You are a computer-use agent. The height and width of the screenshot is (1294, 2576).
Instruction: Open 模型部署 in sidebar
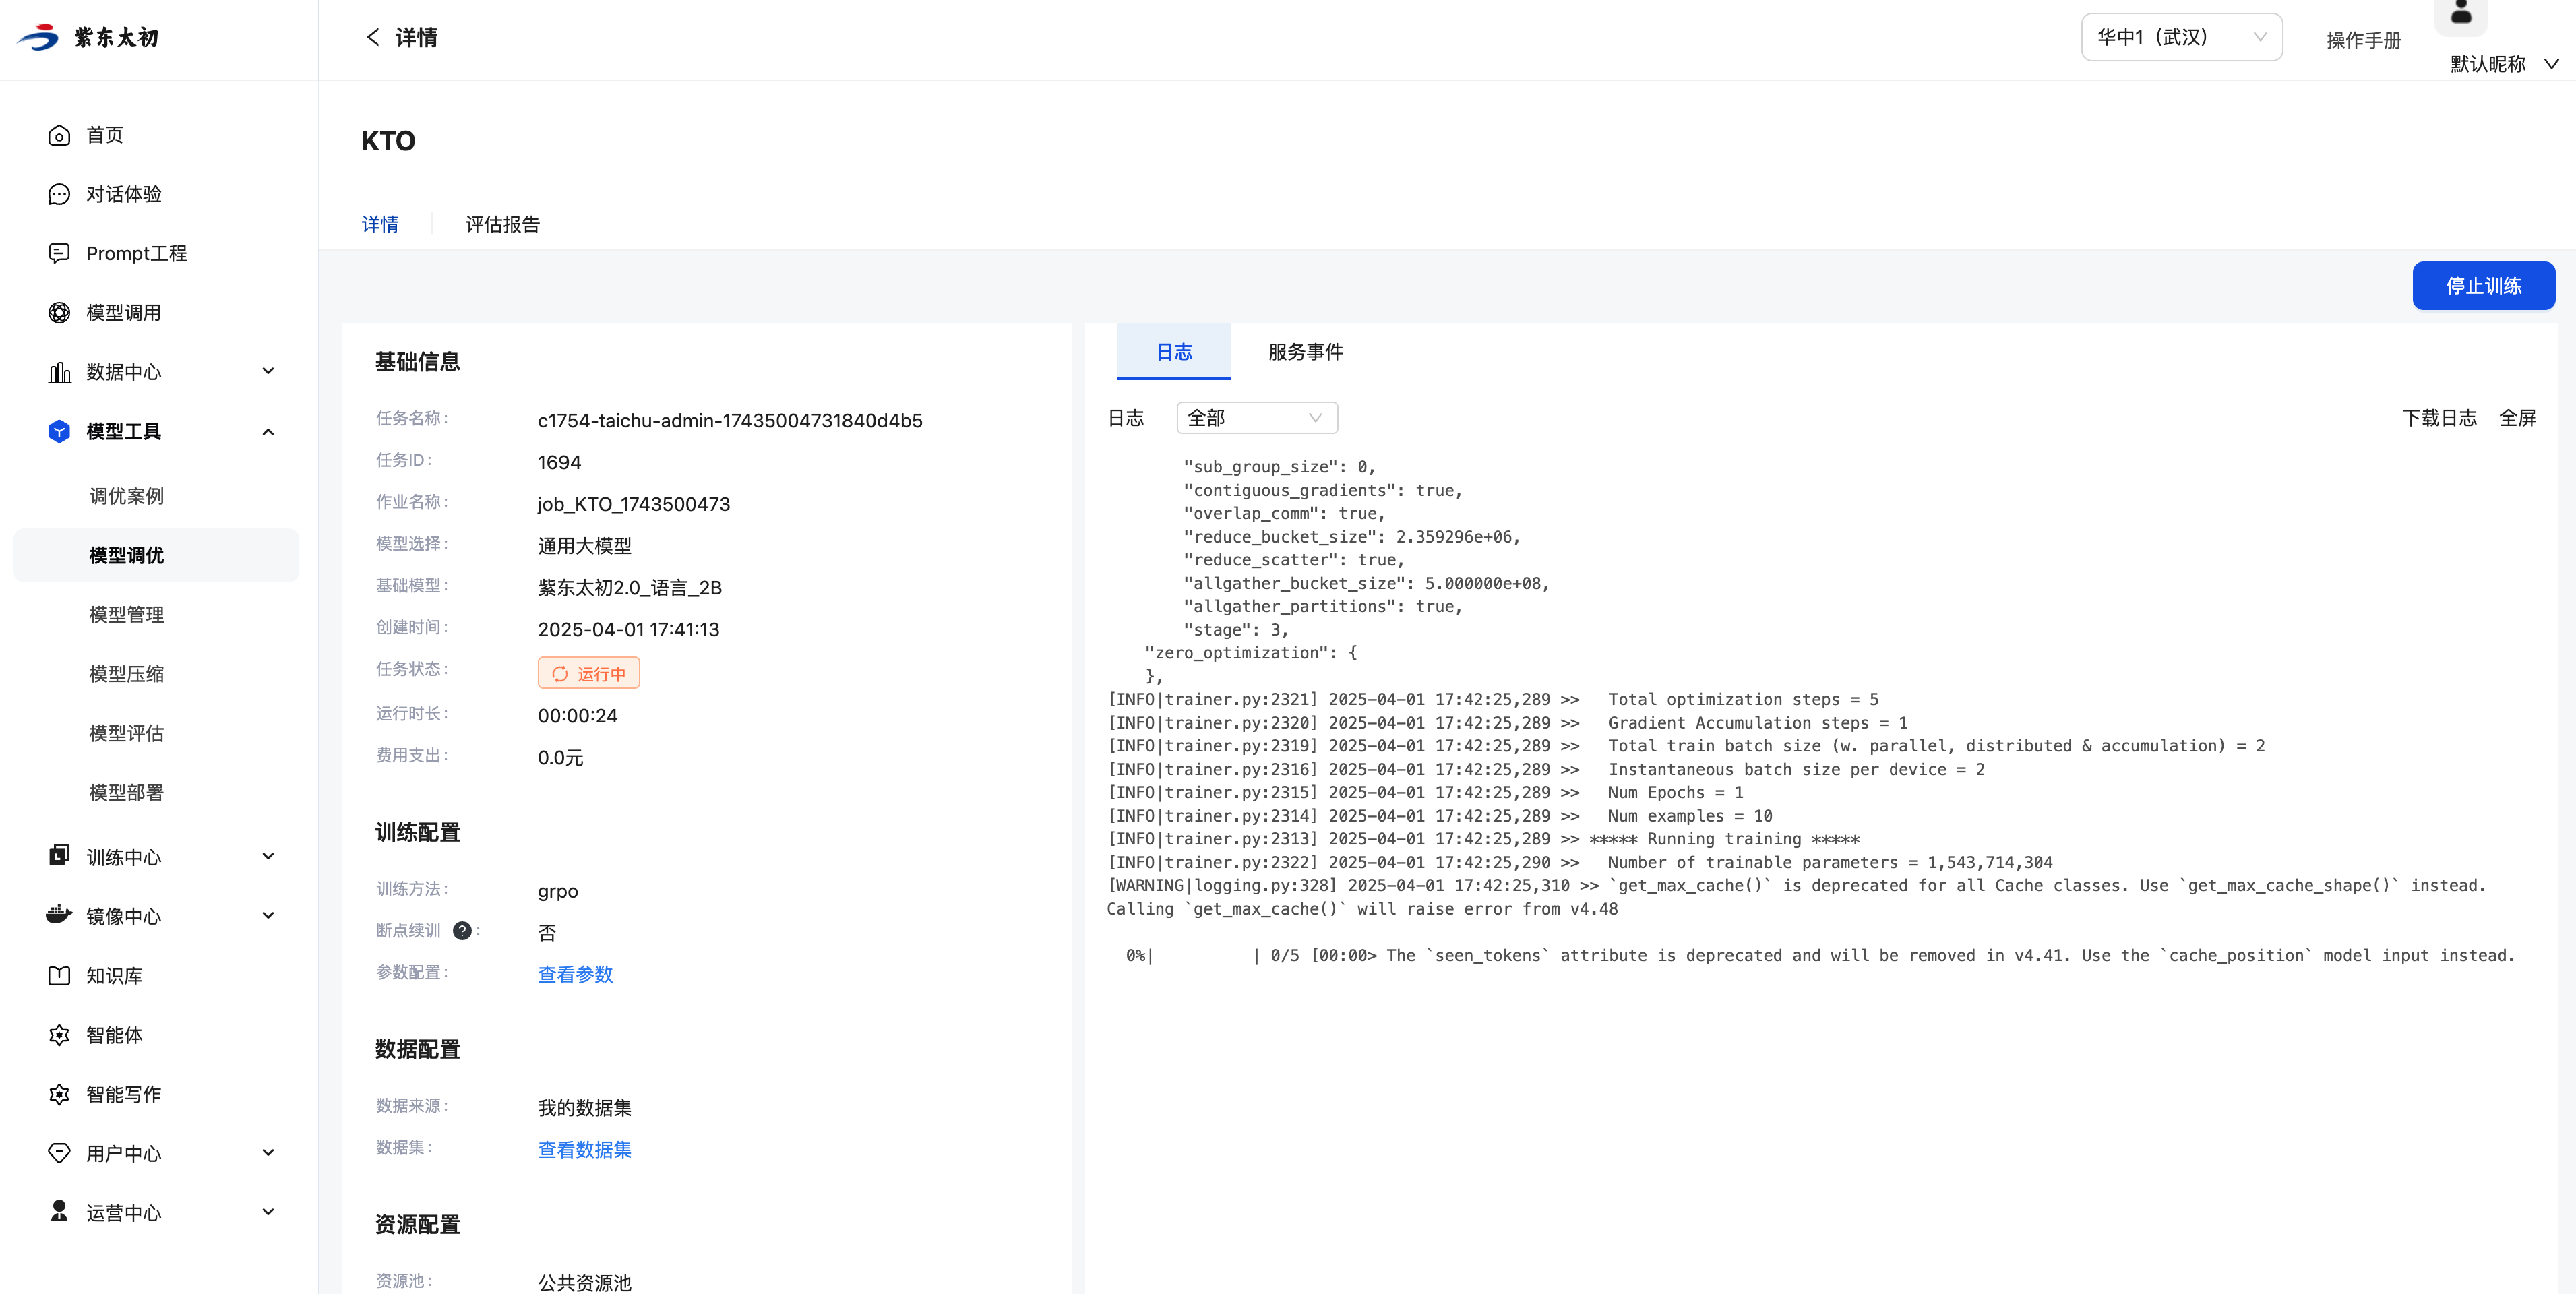[x=126, y=793]
